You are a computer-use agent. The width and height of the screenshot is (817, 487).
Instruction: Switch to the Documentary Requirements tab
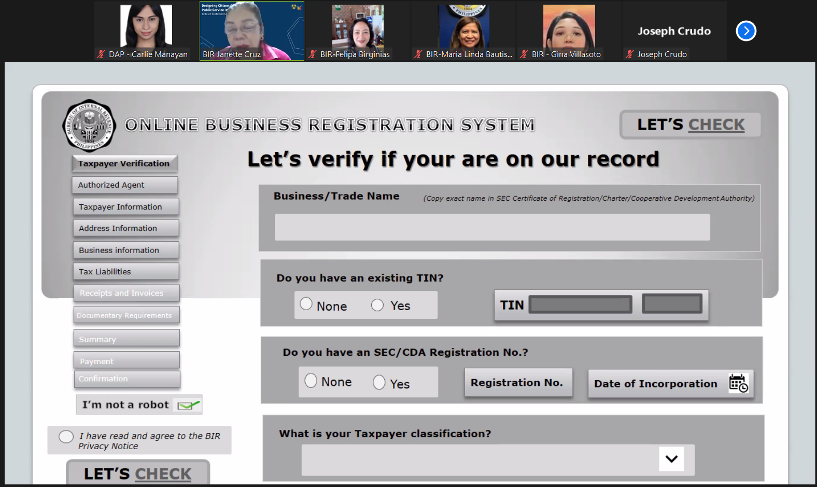pyautogui.click(x=126, y=315)
